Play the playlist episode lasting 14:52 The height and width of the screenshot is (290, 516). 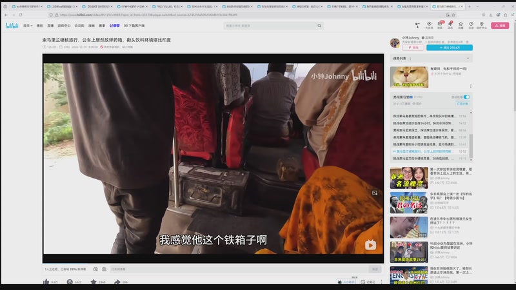(430, 123)
